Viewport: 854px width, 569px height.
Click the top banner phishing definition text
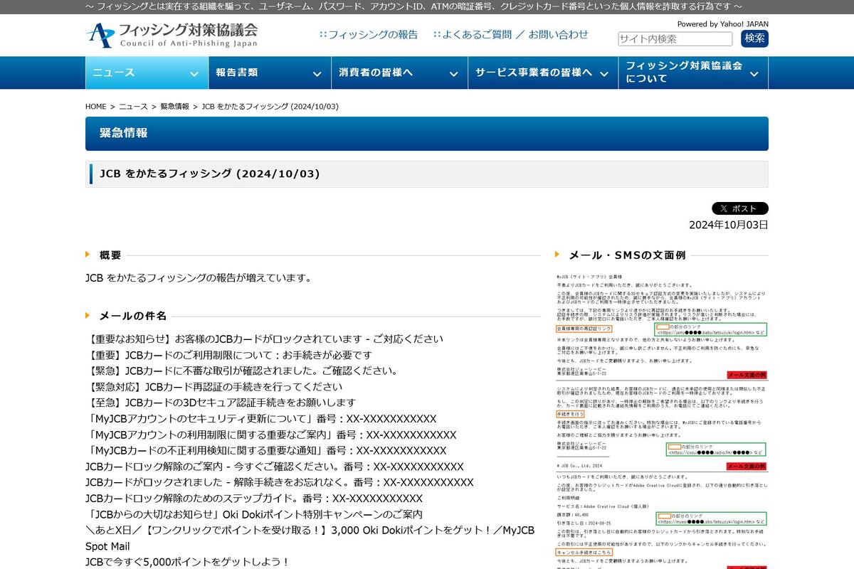pos(413,6)
